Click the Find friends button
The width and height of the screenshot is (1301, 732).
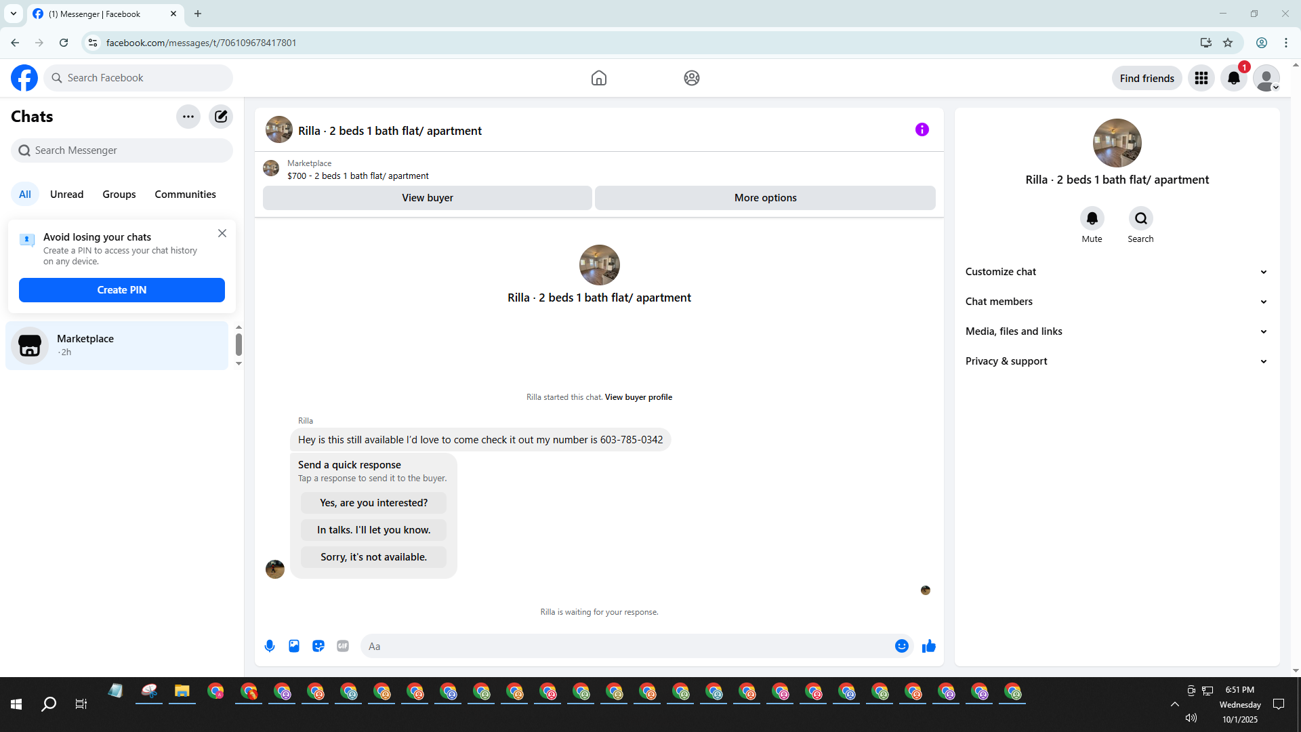[x=1147, y=78]
